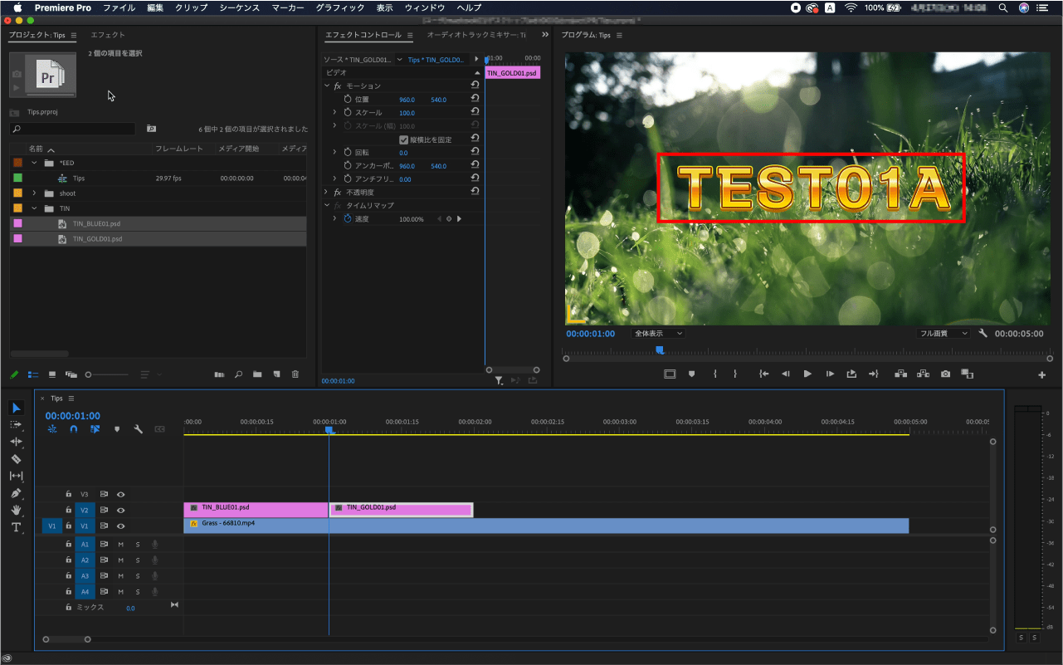Select the Pen tool
The width and height of the screenshot is (1063, 665).
click(x=17, y=493)
